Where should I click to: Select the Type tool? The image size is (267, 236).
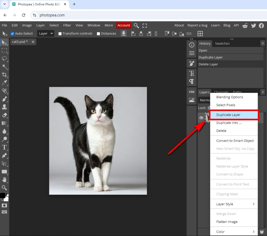4,148
